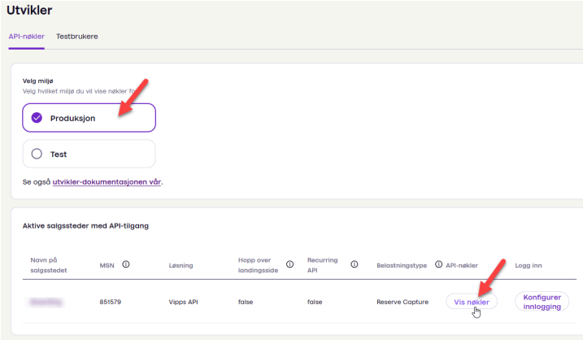
Task: Click the Utvikler page heading
Action: pos(29,11)
